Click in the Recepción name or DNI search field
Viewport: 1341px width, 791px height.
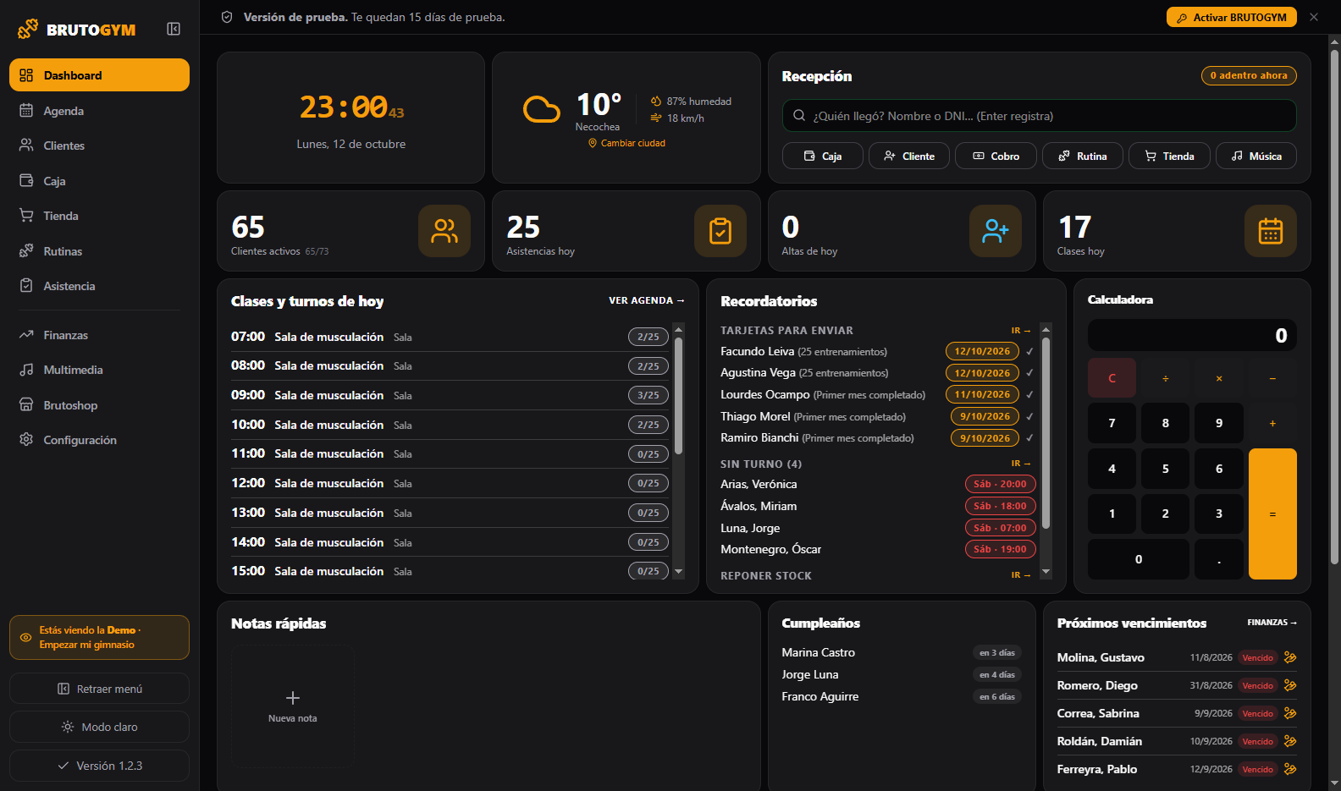click(x=1039, y=116)
